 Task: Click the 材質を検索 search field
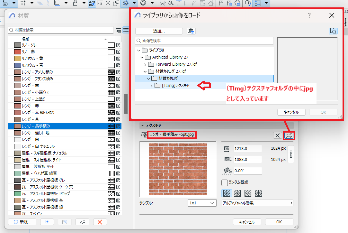(x=61, y=30)
